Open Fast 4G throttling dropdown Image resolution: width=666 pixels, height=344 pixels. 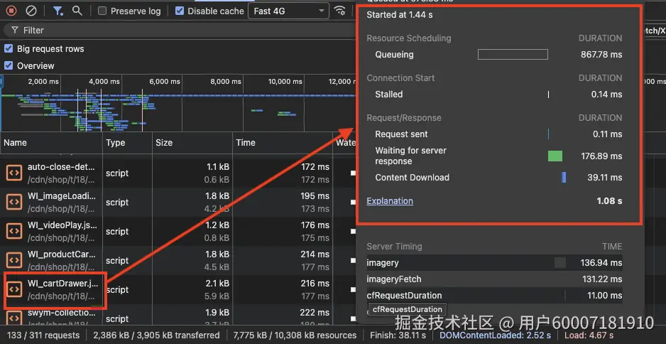(288, 11)
